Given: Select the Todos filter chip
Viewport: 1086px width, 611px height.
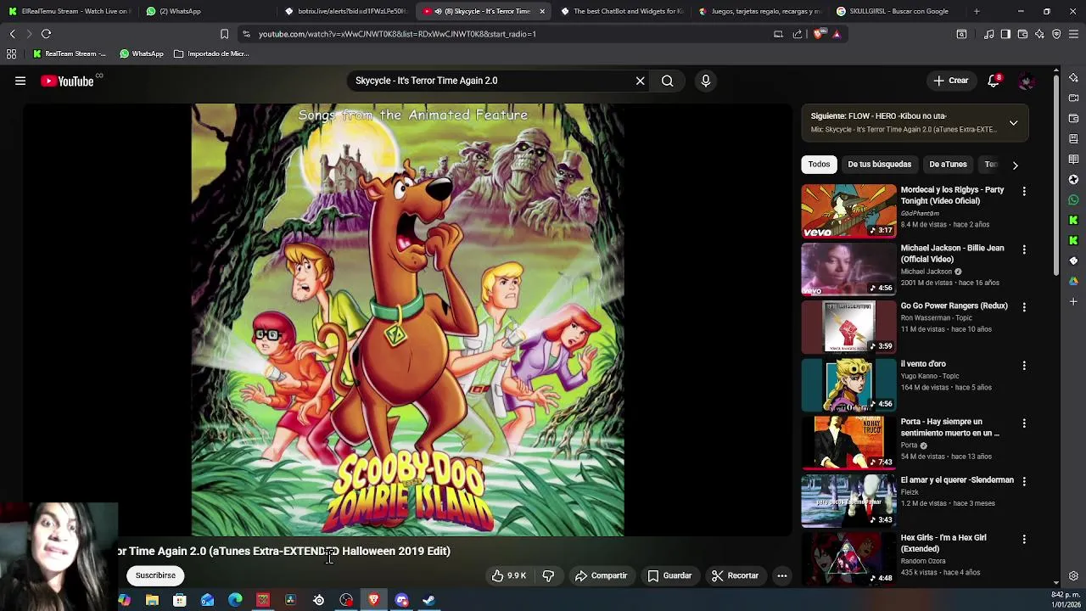Looking at the screenshot, I should (x=819, y=165).
